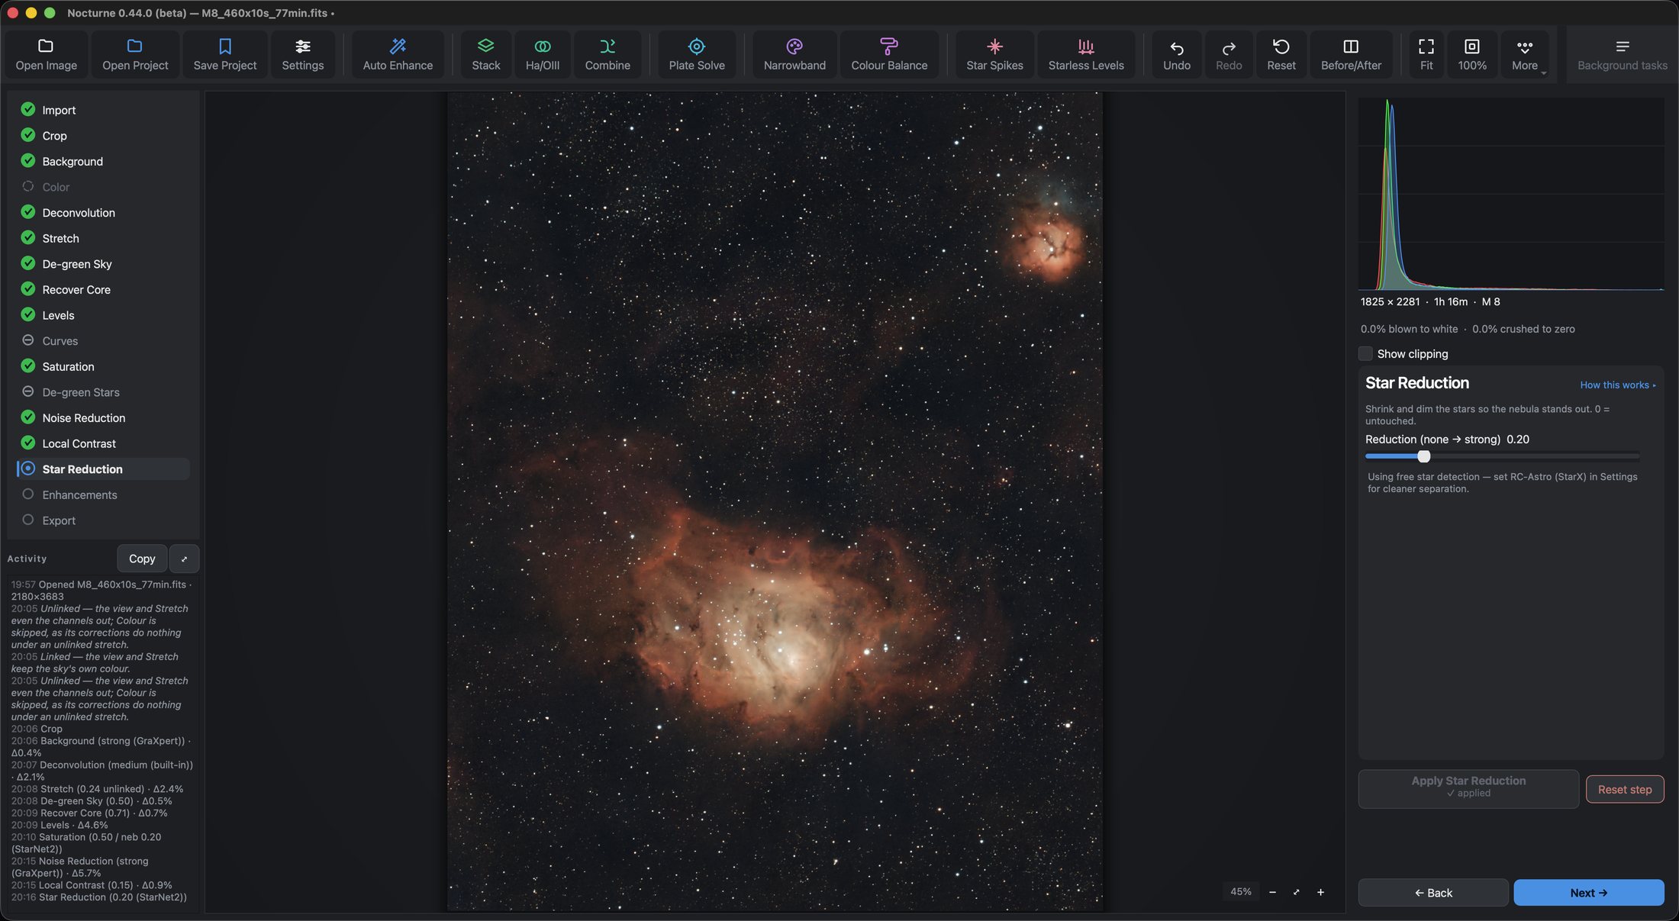
Task: Open the Enhancements step
Action: [x=103, y=494]
